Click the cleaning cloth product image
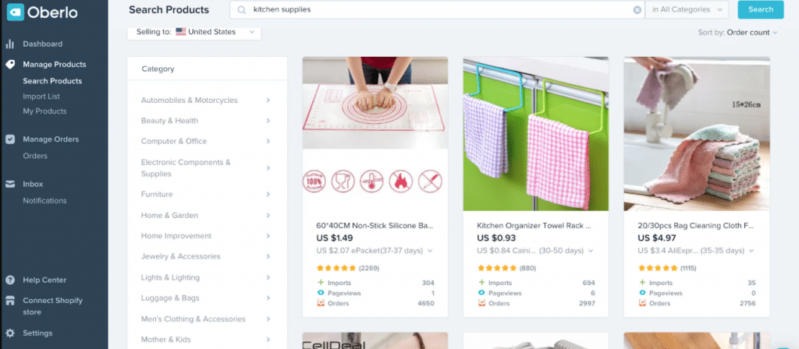The height and width of the screenshot is (349, 799). click(697, 133)
